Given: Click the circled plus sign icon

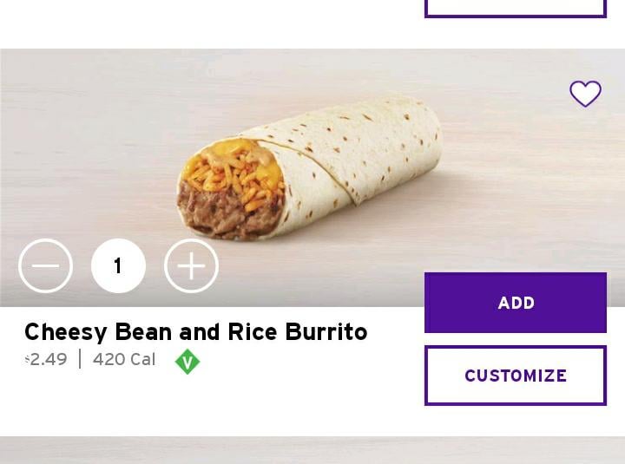Looking at the screenshot, I should (191, 265).
